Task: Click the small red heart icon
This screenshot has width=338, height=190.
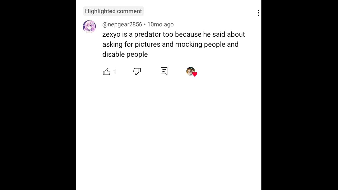Action: tap(195, 74)
